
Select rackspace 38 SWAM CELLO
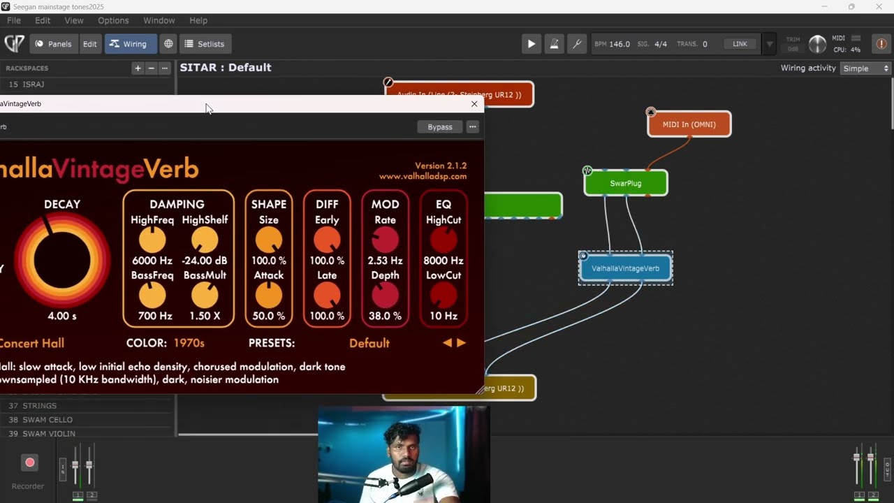85,419
